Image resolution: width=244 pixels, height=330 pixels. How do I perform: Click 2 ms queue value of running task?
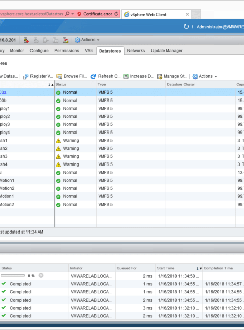[x=147, y=276]
